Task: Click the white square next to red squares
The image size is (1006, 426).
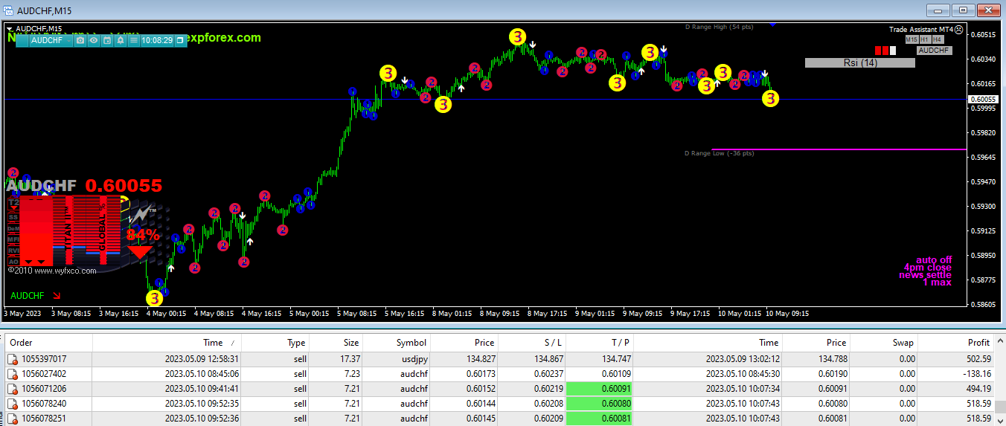Action: [x=894, y=50]
